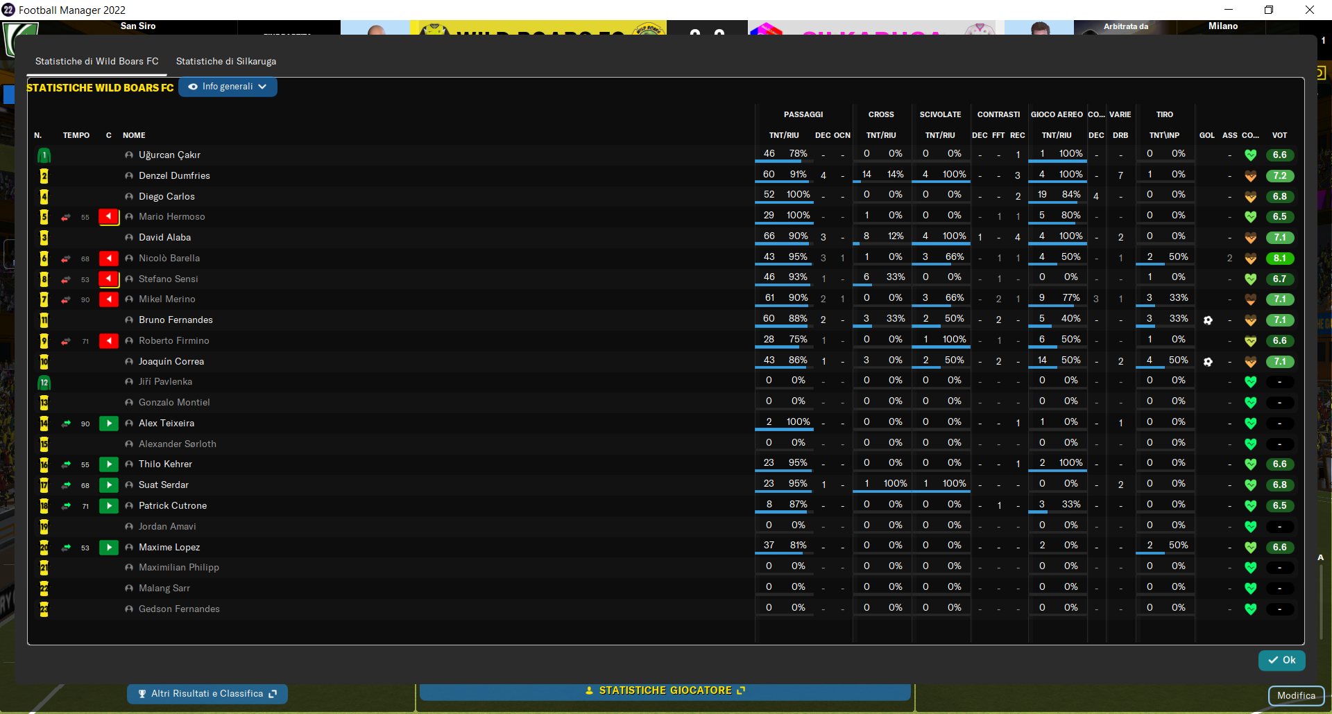Click Football Manager 2022 title bar icon
This screenshot has height=714, width=1332.
point(8,10)
